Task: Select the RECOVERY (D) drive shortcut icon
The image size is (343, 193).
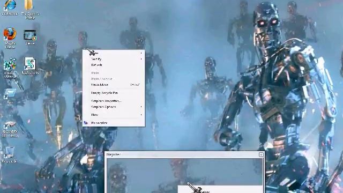Action: (x=10, y=129)
